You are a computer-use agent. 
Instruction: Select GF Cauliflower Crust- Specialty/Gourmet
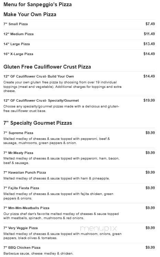pyautogui.click(x=41, y=101)
